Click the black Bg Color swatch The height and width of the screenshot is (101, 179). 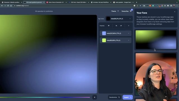coord(108,19)
